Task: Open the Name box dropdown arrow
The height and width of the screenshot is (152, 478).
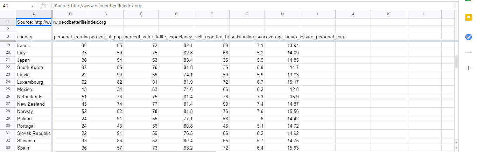Action: tap(32, 6)
